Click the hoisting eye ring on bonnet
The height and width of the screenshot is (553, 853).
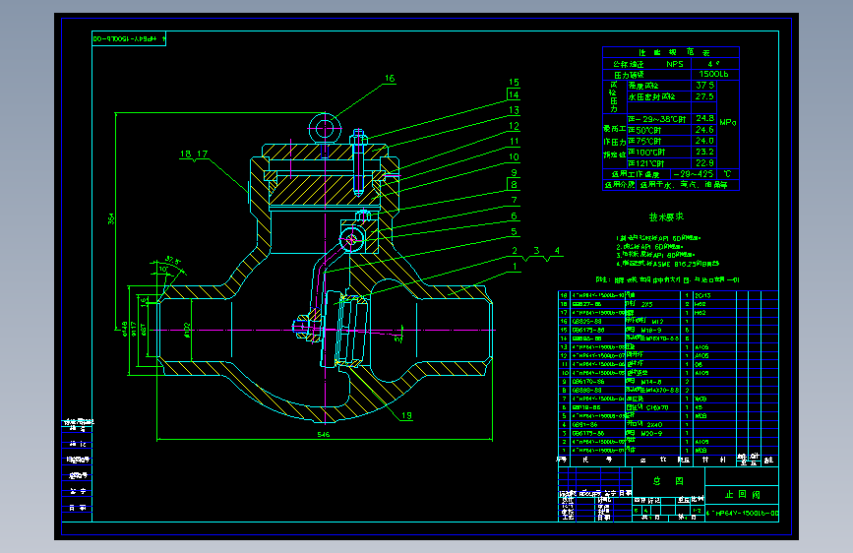[325, 130]
